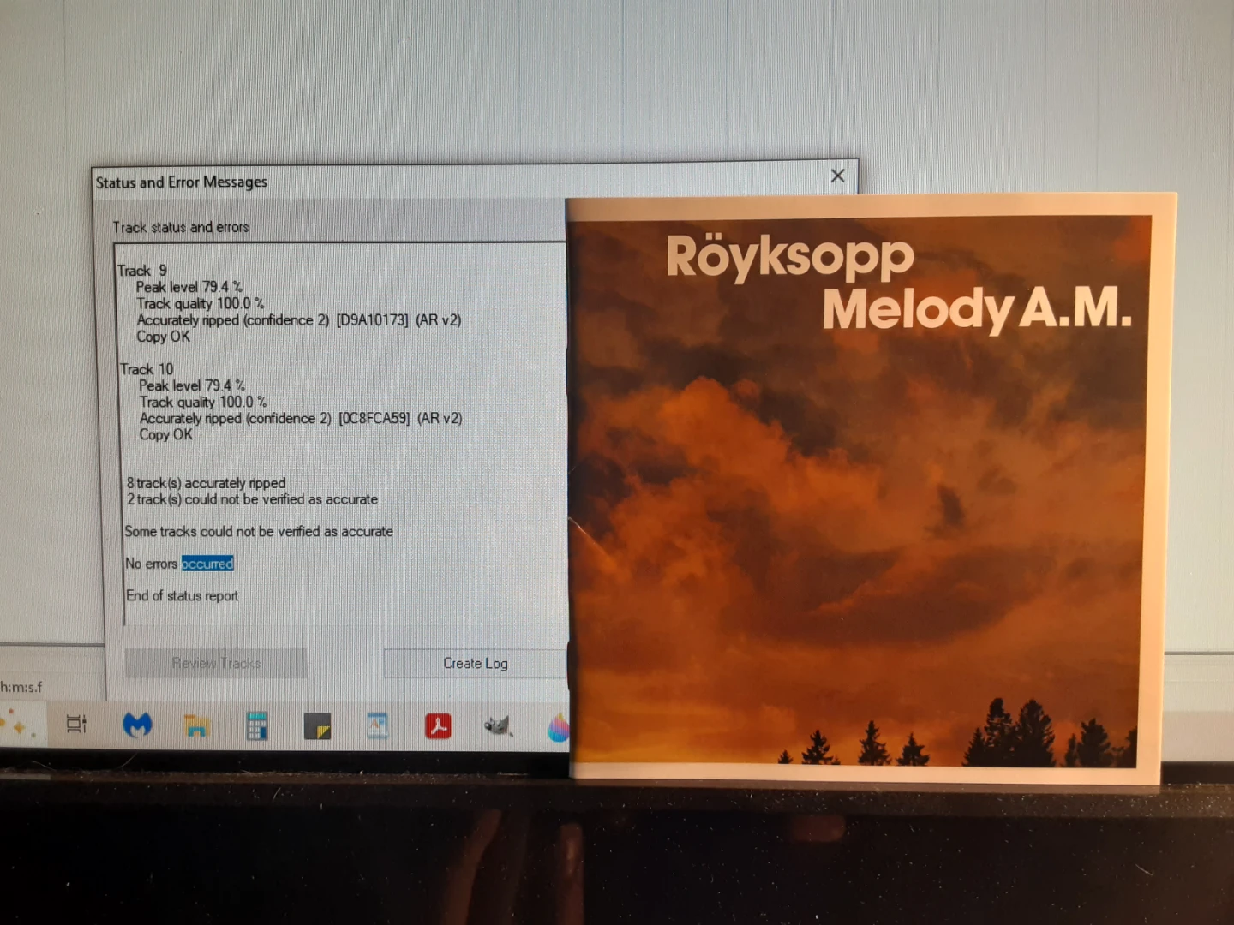Click Track 9 checksum [D9A10173]
Image resolution: width=1234 pixels, height=925 pixels.
372,320
